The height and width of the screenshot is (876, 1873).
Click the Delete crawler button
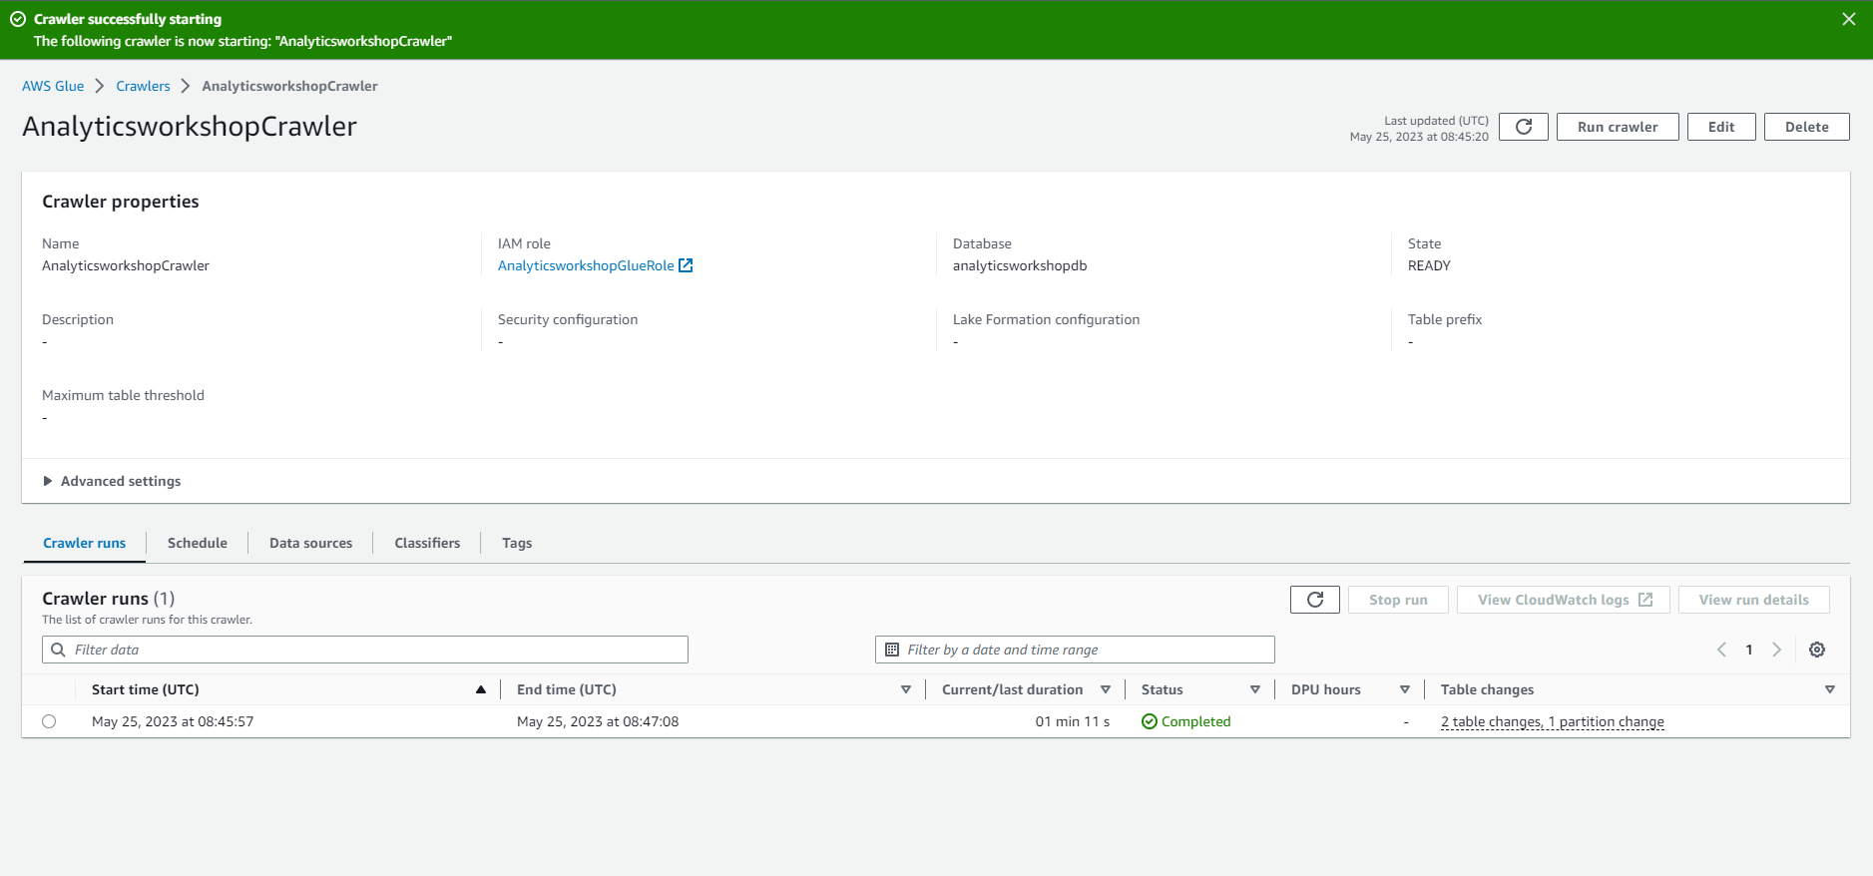[1806, 127]
